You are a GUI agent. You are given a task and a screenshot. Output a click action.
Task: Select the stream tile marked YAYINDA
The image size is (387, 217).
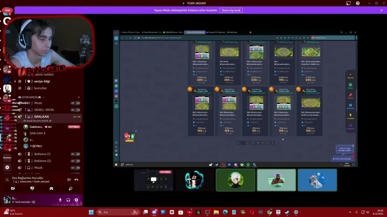(154, 180)
